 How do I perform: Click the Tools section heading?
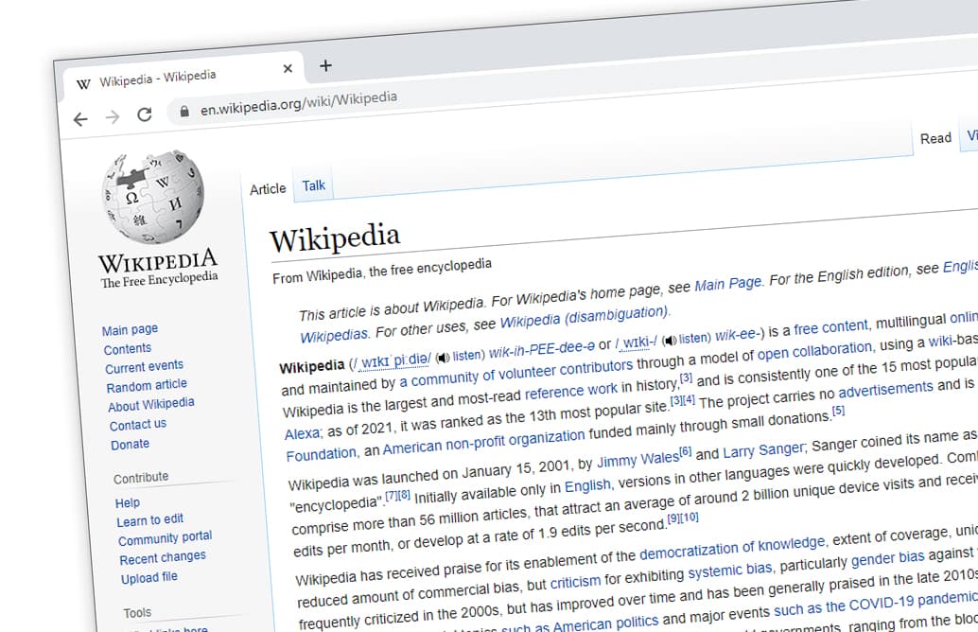tap(137, 613)
